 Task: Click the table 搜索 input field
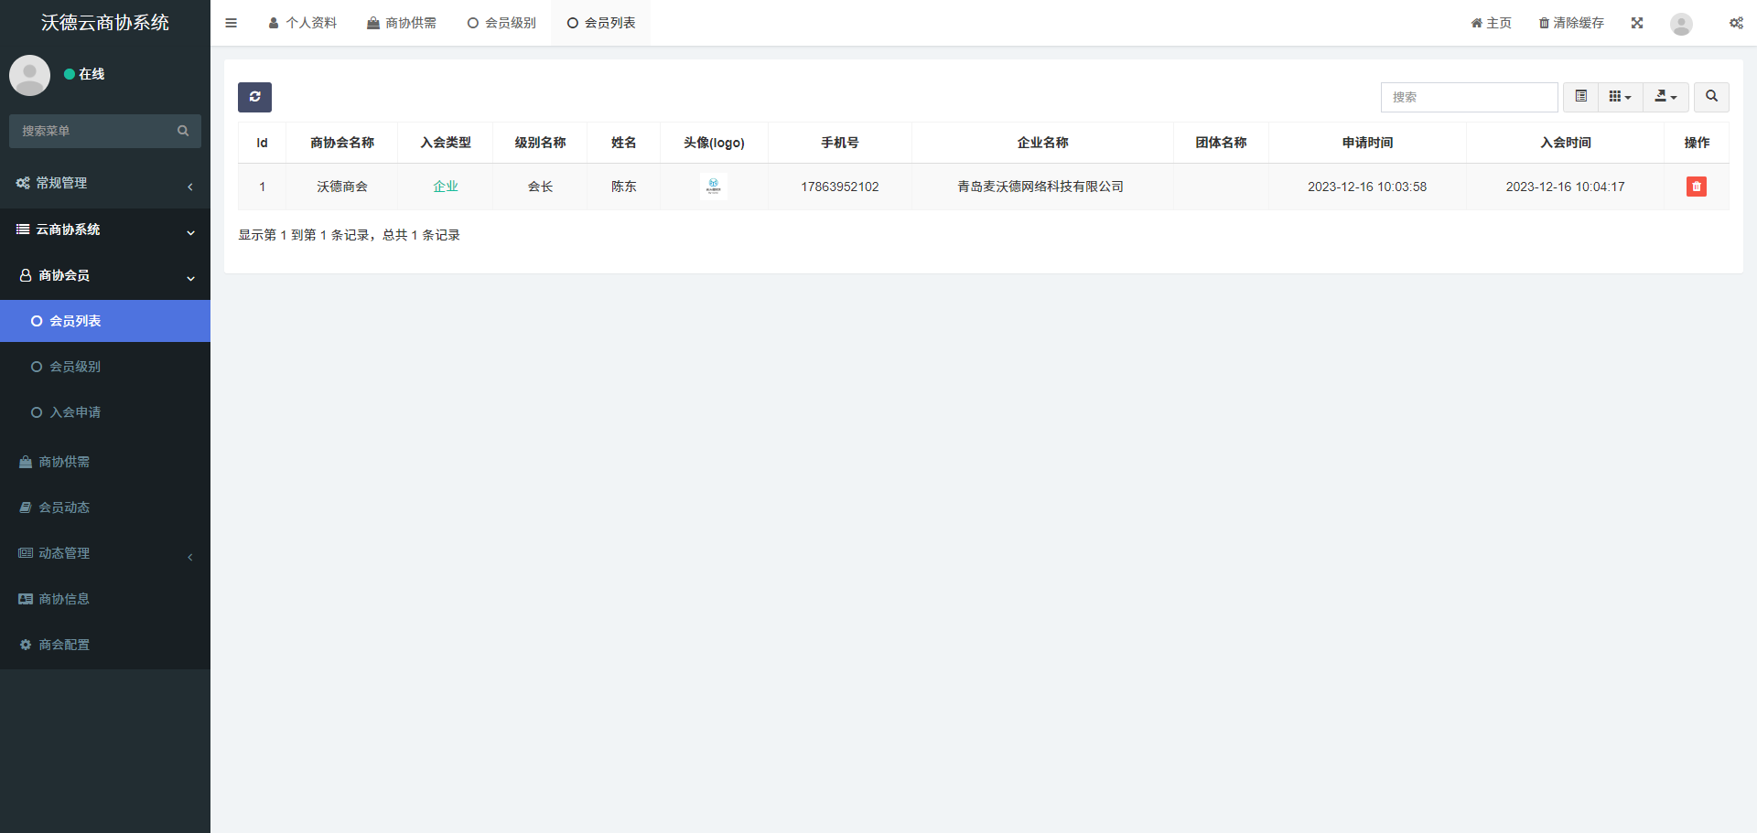[x=1469, y=97]
